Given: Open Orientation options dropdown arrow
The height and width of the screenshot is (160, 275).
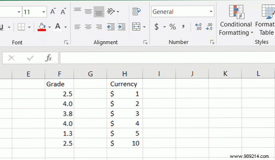Looking at the screenshot, I should pos(118,11).
